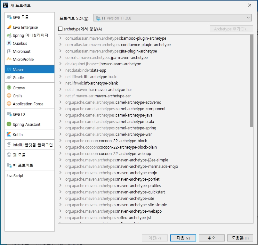Image resolution: width=258 pixels, height=245 pixels.
Task: Click the Spring Assistant power icon
Action: coord(9,124)
